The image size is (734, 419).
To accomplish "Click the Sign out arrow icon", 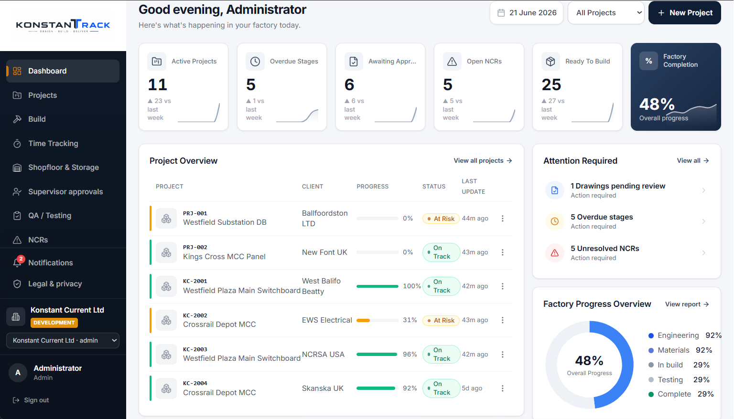I will [16, 400].
